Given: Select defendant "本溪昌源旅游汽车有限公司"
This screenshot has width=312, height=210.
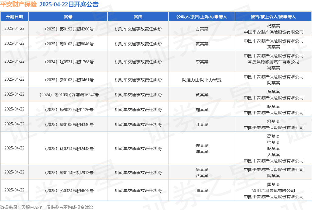Looking at the screenshot, I should coord(274,62).
